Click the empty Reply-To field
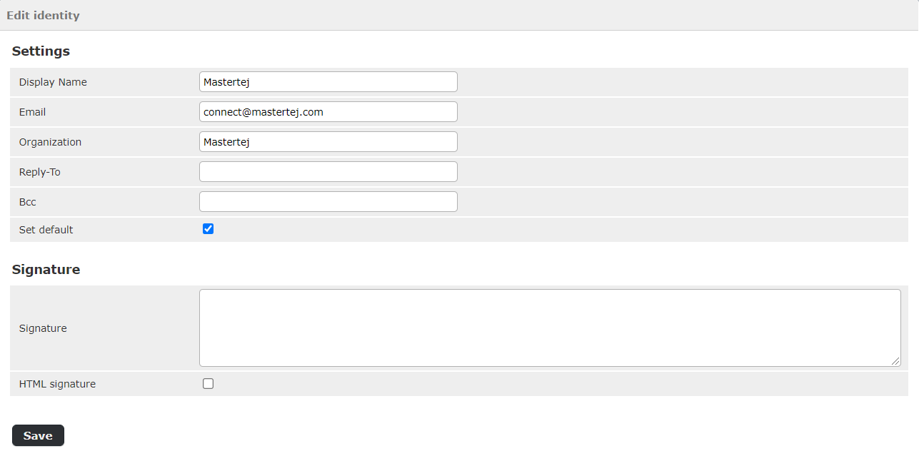 [x=328, y=172]
